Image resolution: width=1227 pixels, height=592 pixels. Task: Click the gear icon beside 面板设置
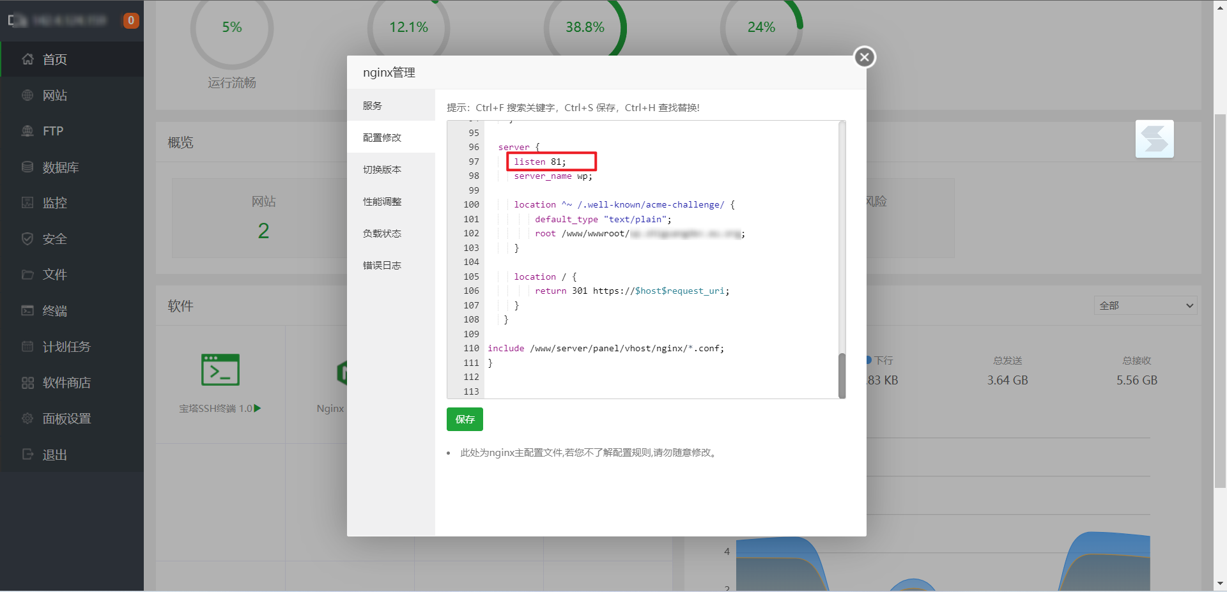tap(27, 418)
